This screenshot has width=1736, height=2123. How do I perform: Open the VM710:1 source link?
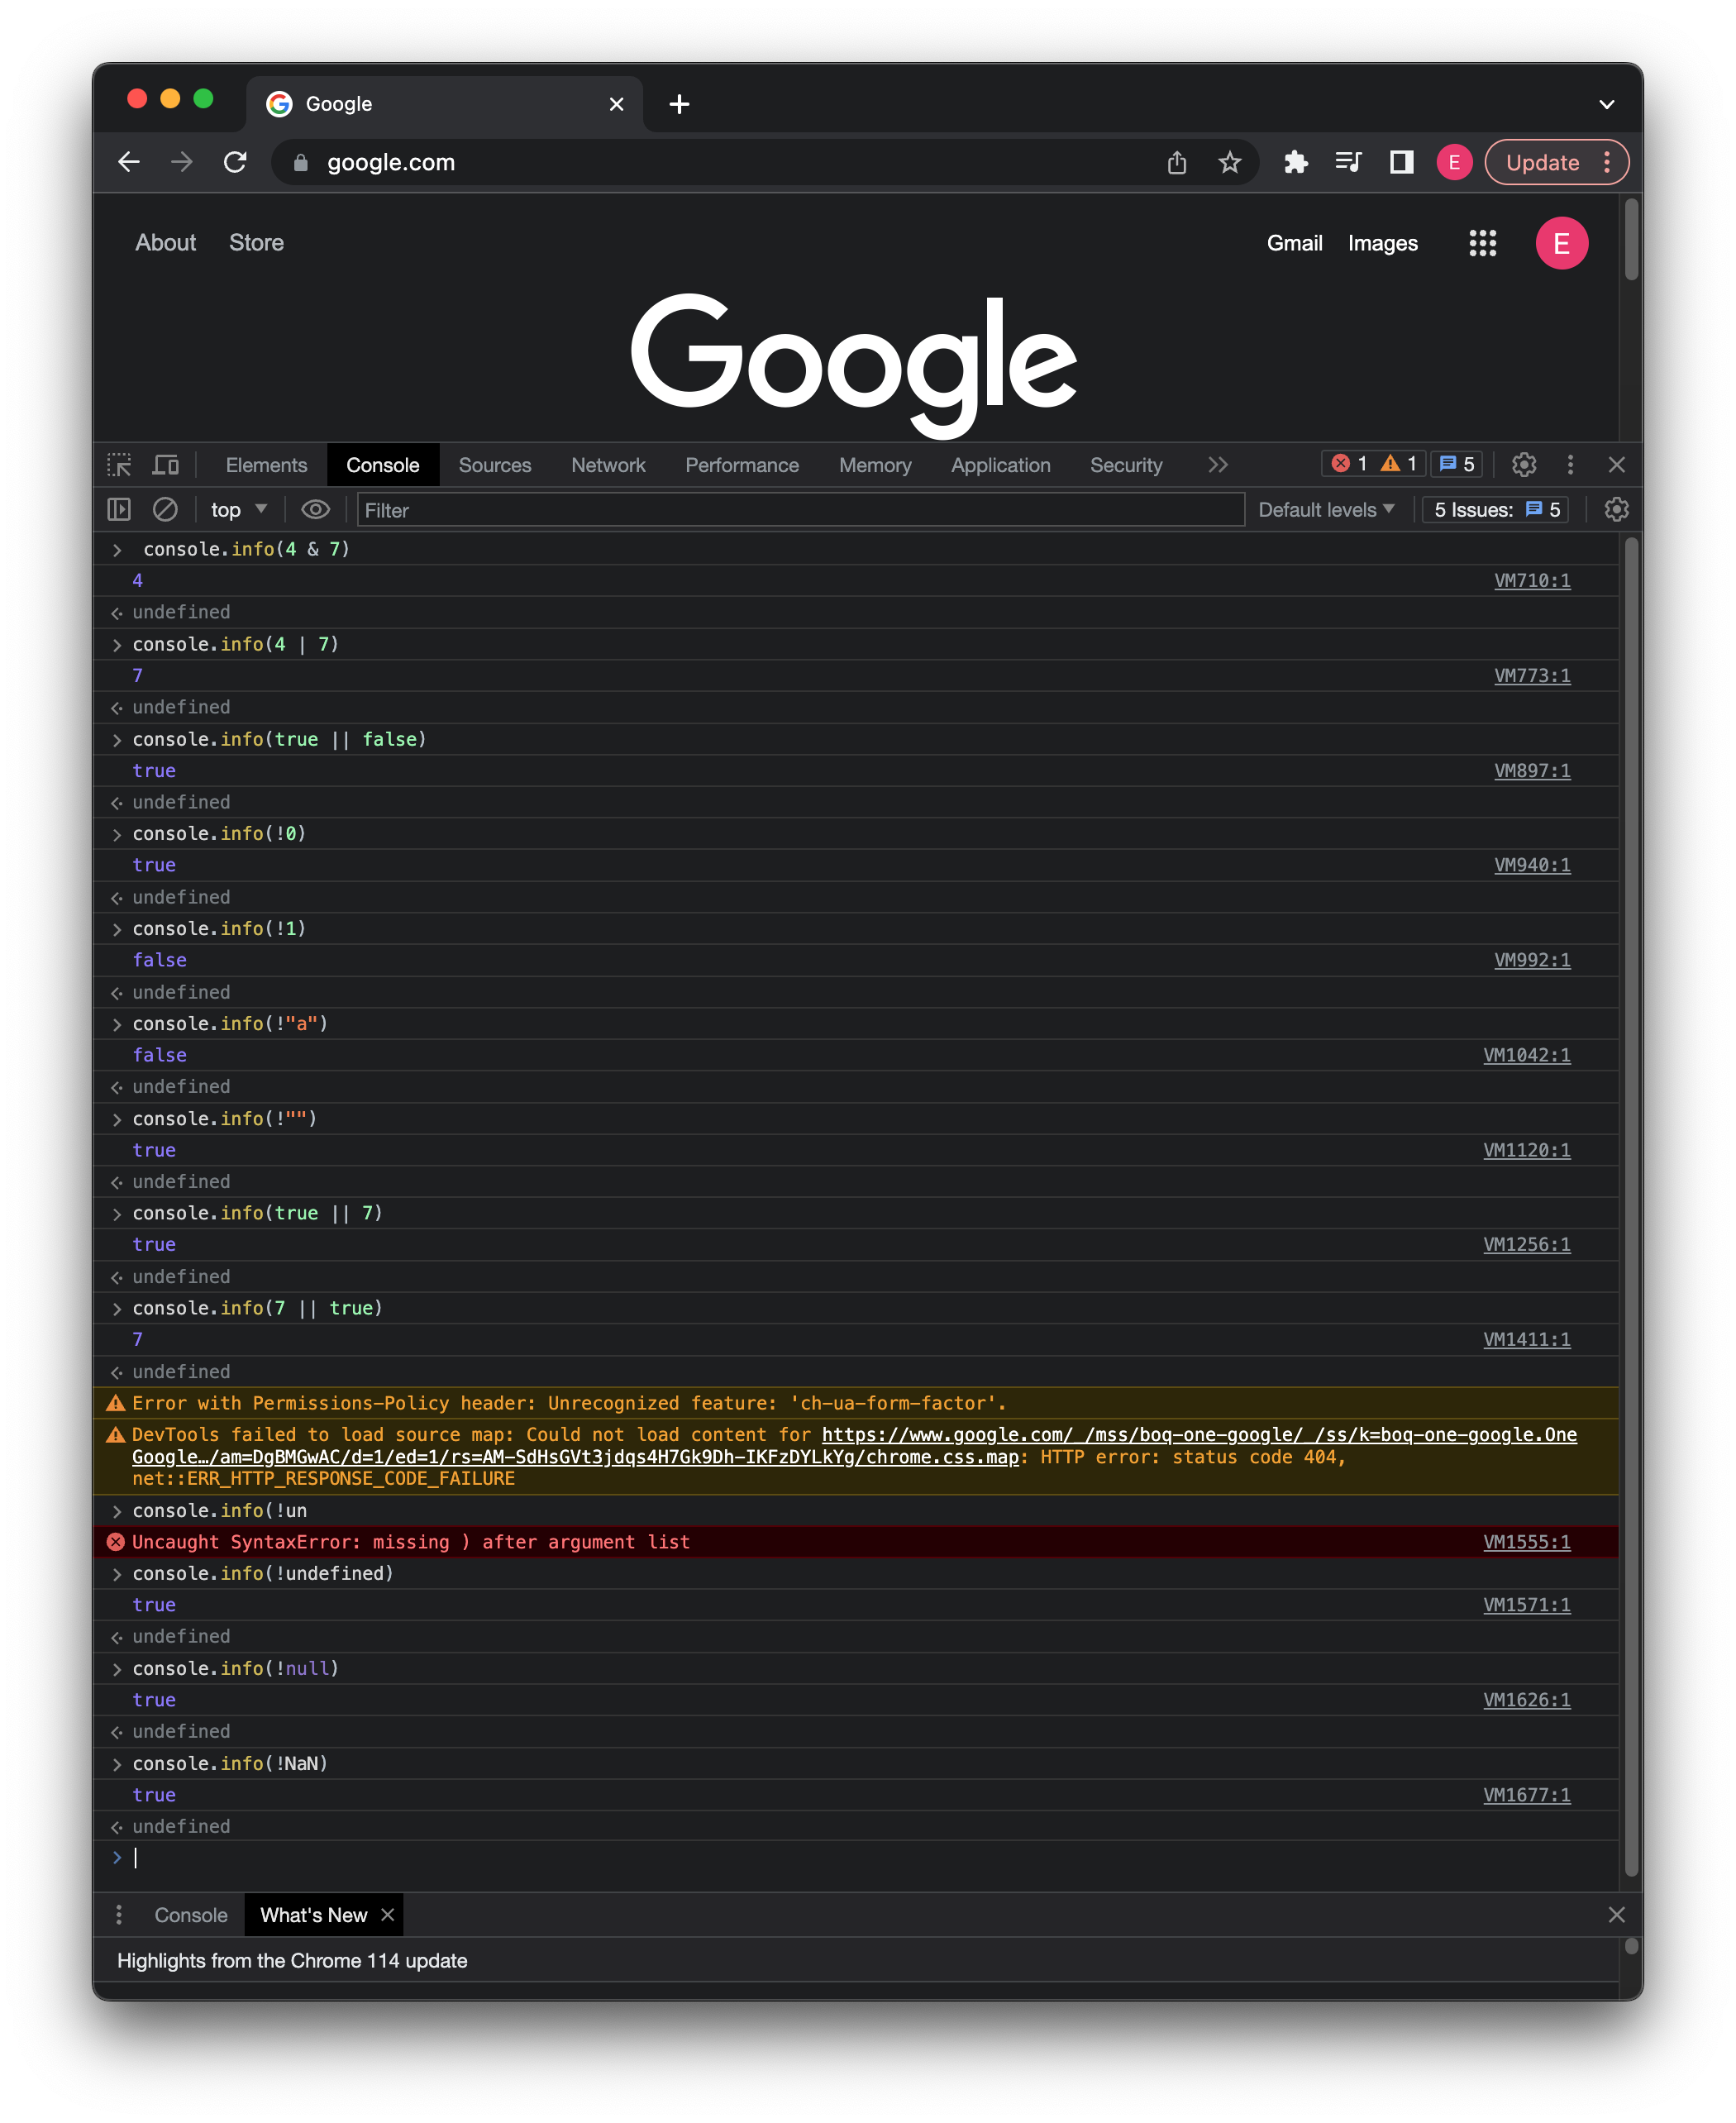point(1532,581)
